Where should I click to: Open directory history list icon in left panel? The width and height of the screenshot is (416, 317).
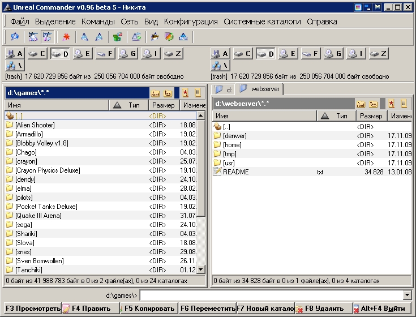pos(198,93)
